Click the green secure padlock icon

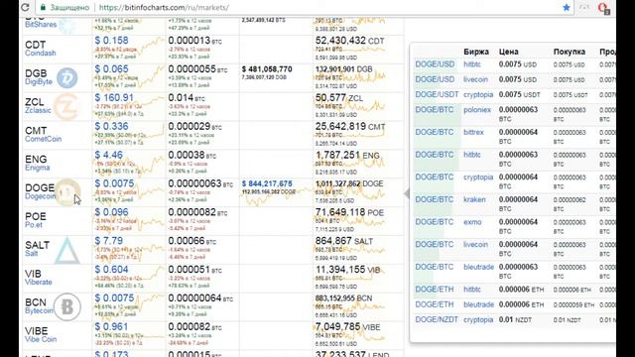pos(43,7)
